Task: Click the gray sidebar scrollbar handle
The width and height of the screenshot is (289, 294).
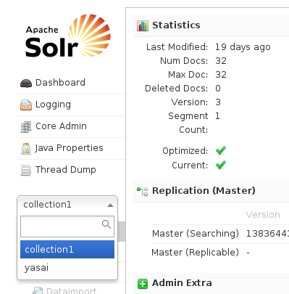Action: coord(122,232)
